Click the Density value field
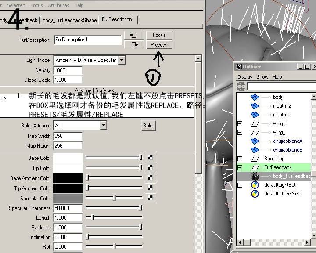 click(x=68, y=70)
